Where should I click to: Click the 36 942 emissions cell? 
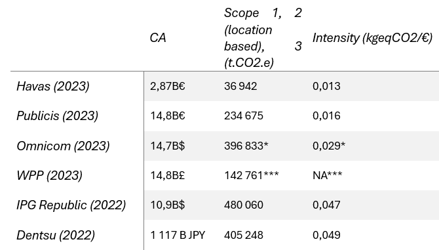(x=240, y=87)
